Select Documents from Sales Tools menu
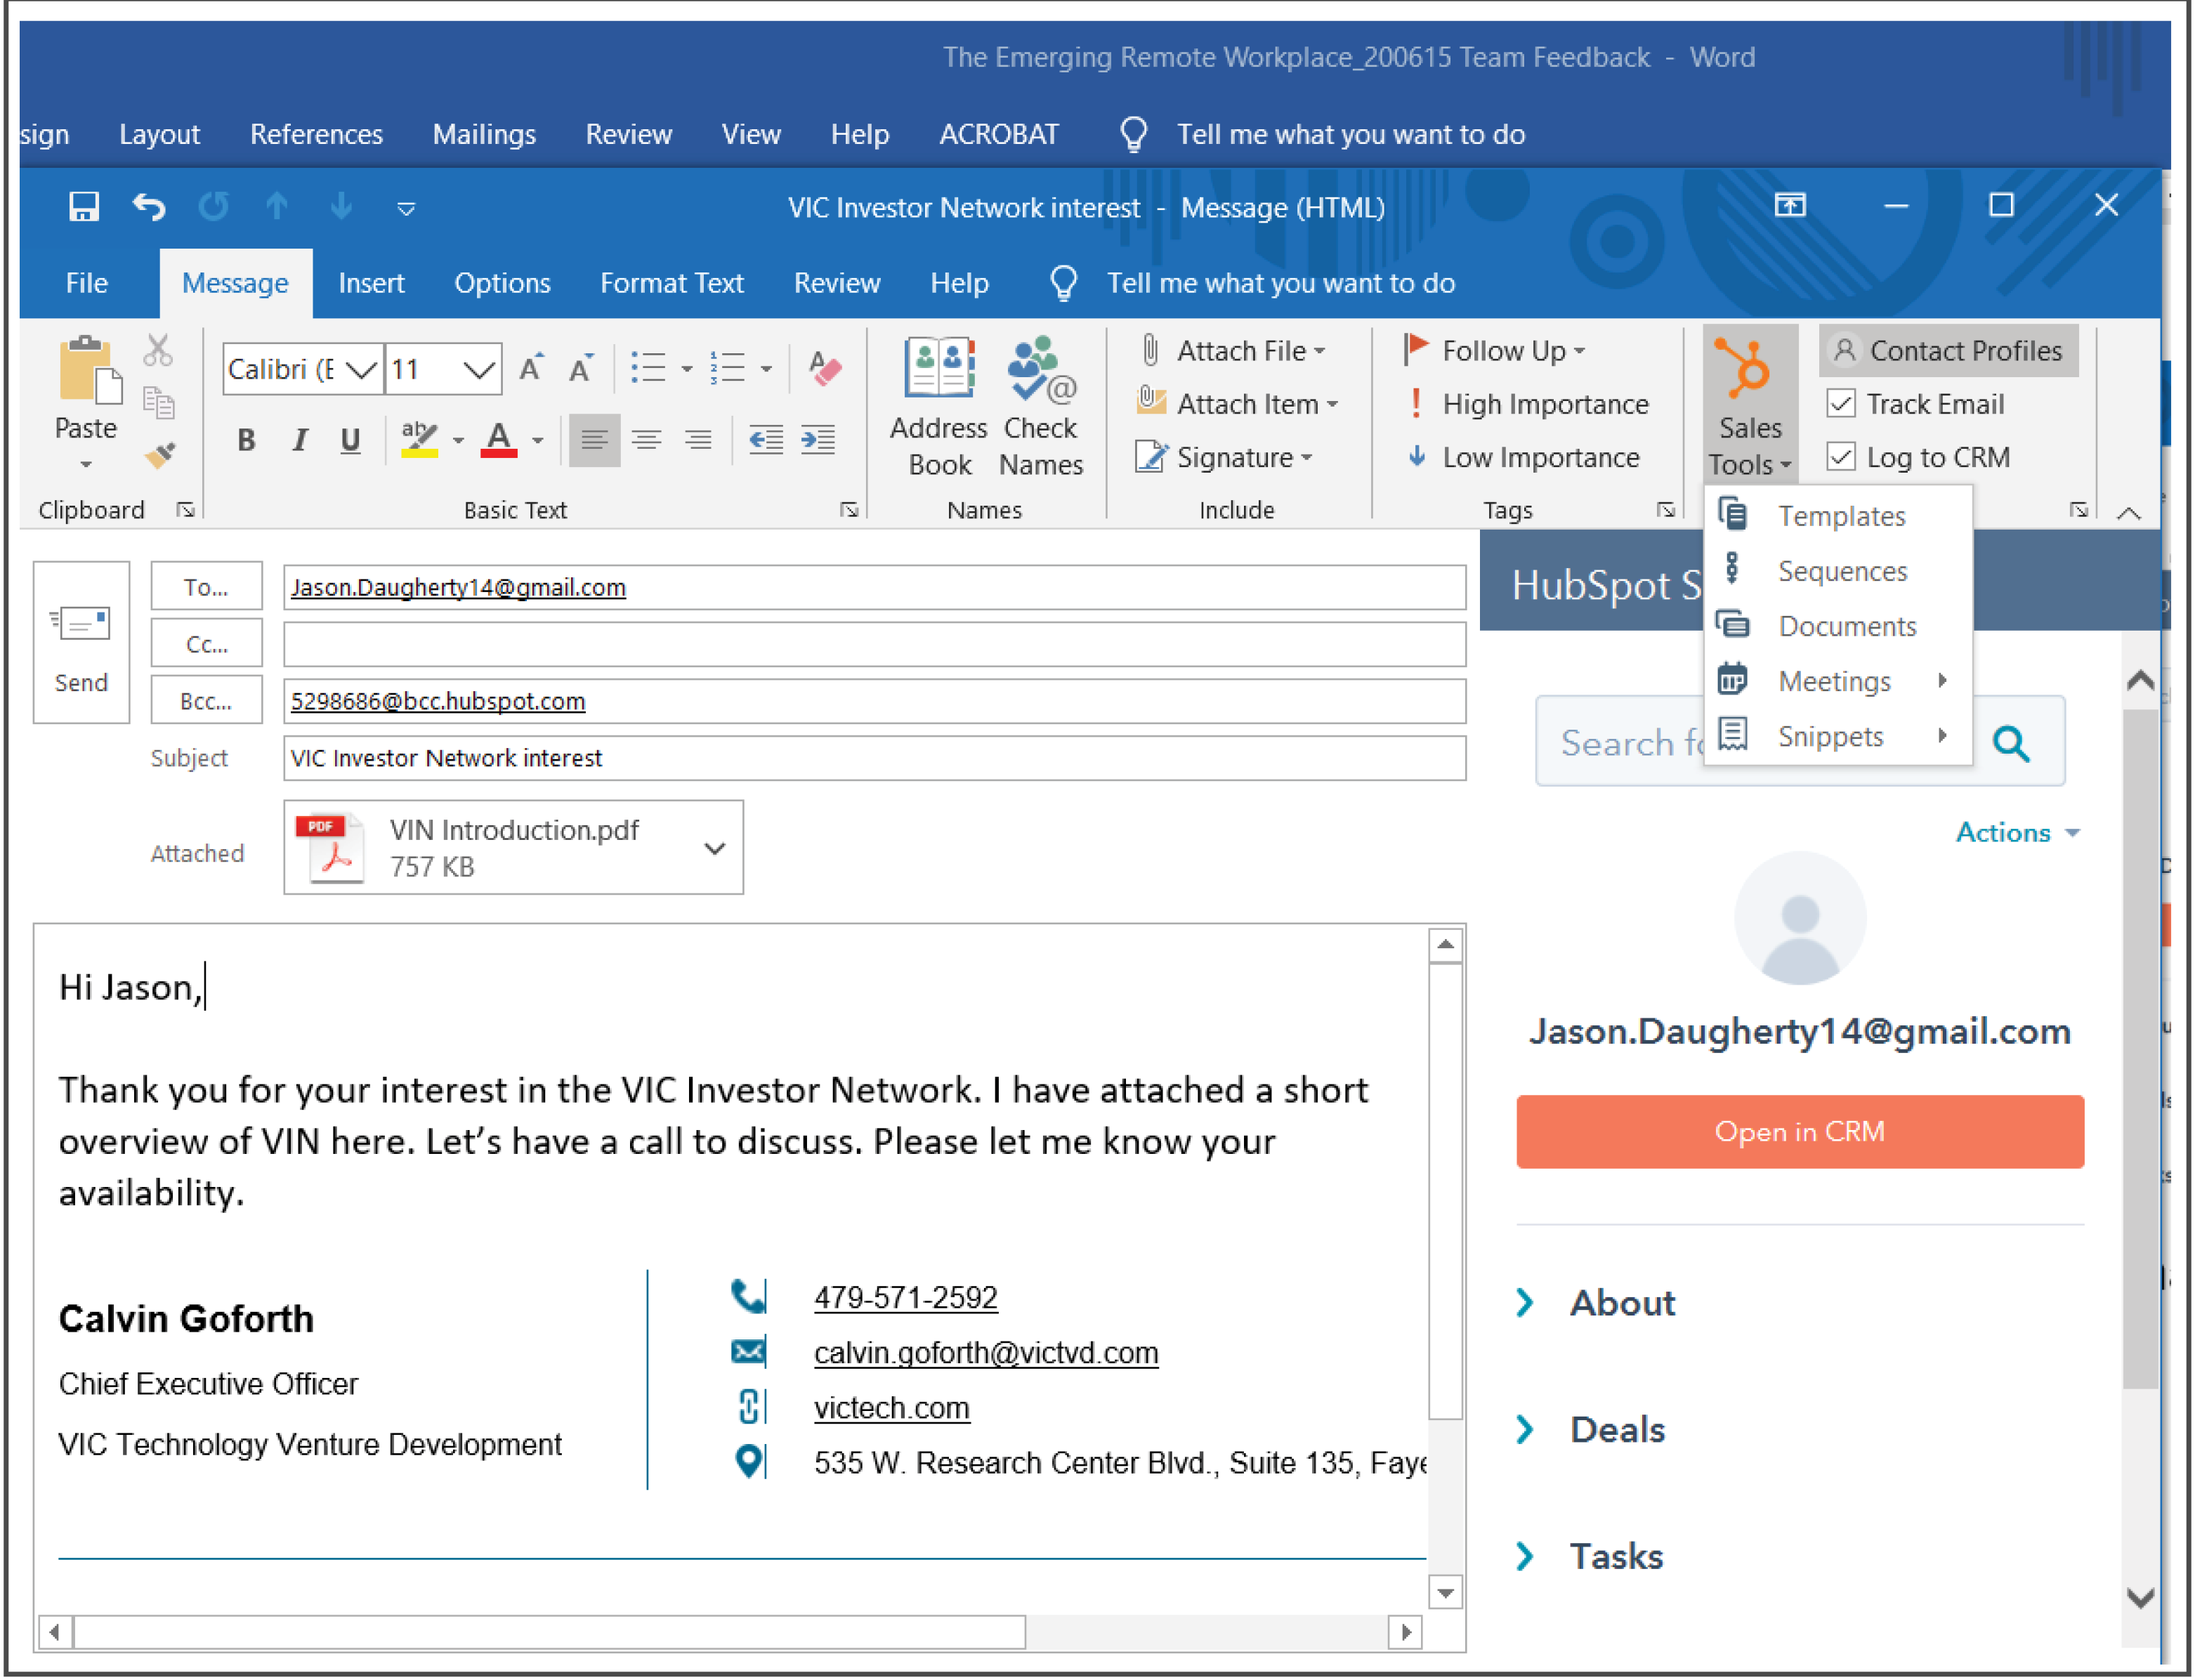 (1839, 626)
